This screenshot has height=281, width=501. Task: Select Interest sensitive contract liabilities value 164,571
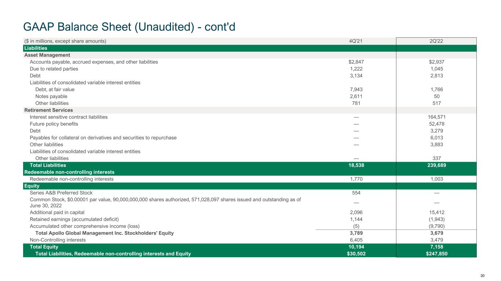[x=436, y=117]
